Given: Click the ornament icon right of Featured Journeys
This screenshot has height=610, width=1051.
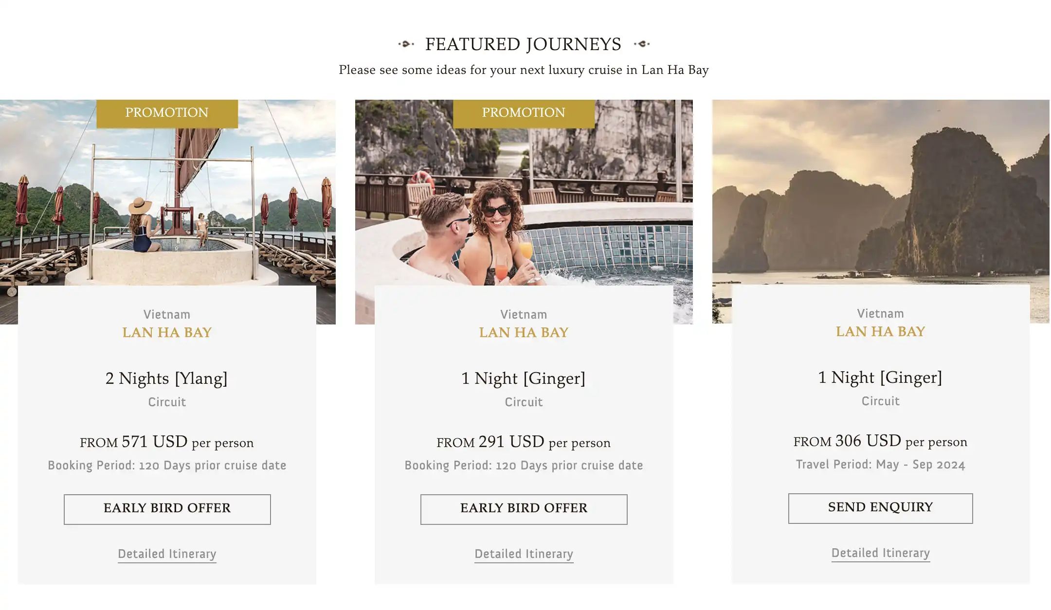Looking at the screenshot, I should pos(642,44).
